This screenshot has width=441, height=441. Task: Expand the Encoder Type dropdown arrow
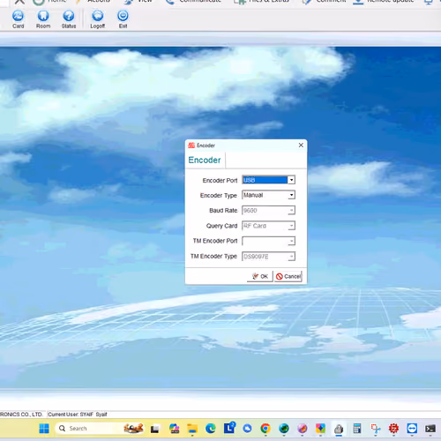click(291, 195)
